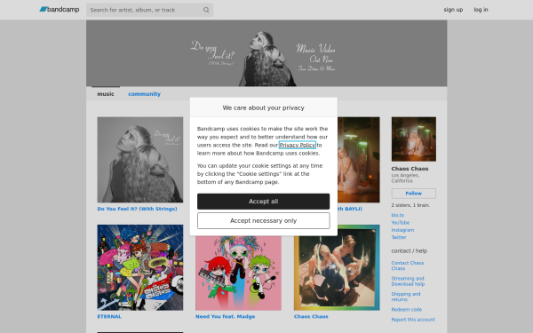Image resolution: width=533 pixels, height=333 pixels.
Task: Open the YouTube link in sidebar
Action: coord(401,223)
